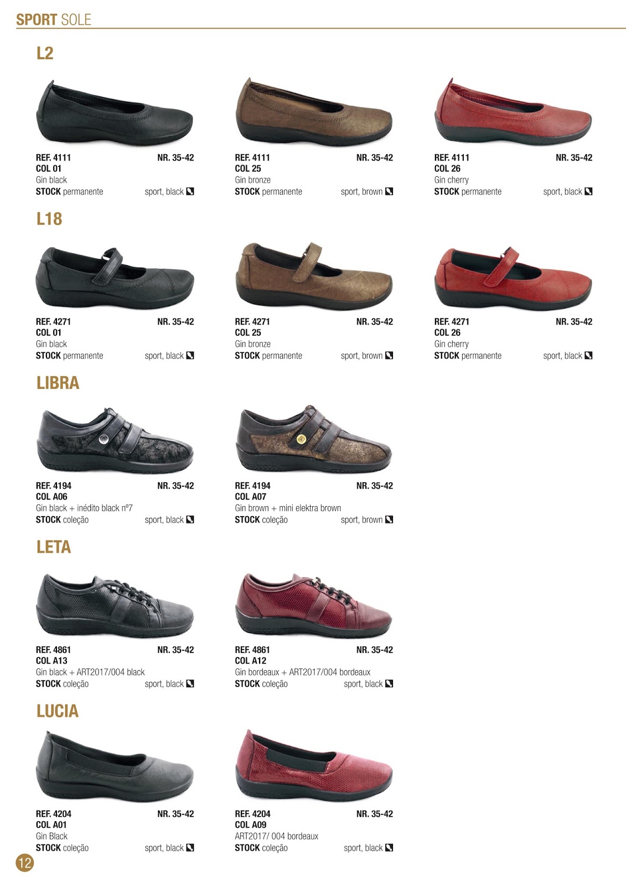Click the sole icon beside Libra COL A07
Viewport: 626px width, 886px height.
coord(389,519)
